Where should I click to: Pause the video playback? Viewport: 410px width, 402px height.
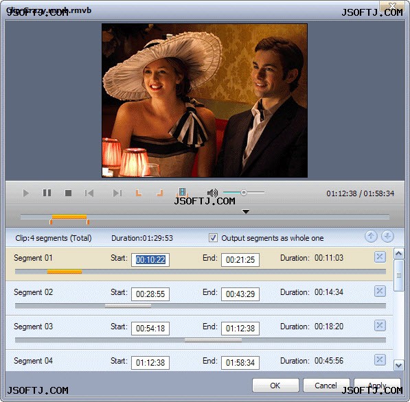[x=47, y=193]
